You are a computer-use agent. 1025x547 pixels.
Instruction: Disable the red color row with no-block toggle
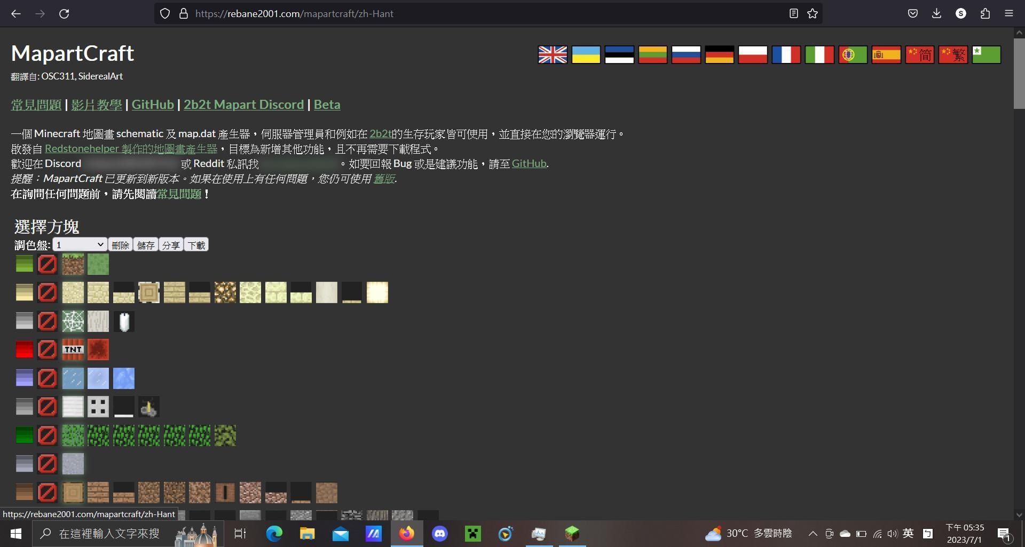[x=48, y=350]
